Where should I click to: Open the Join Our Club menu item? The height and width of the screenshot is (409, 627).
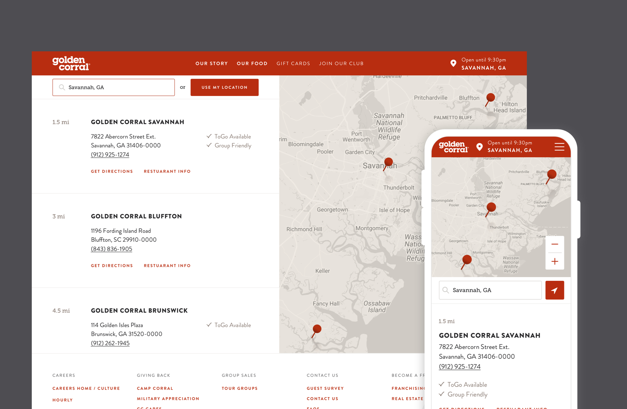(x=341, y=64)
